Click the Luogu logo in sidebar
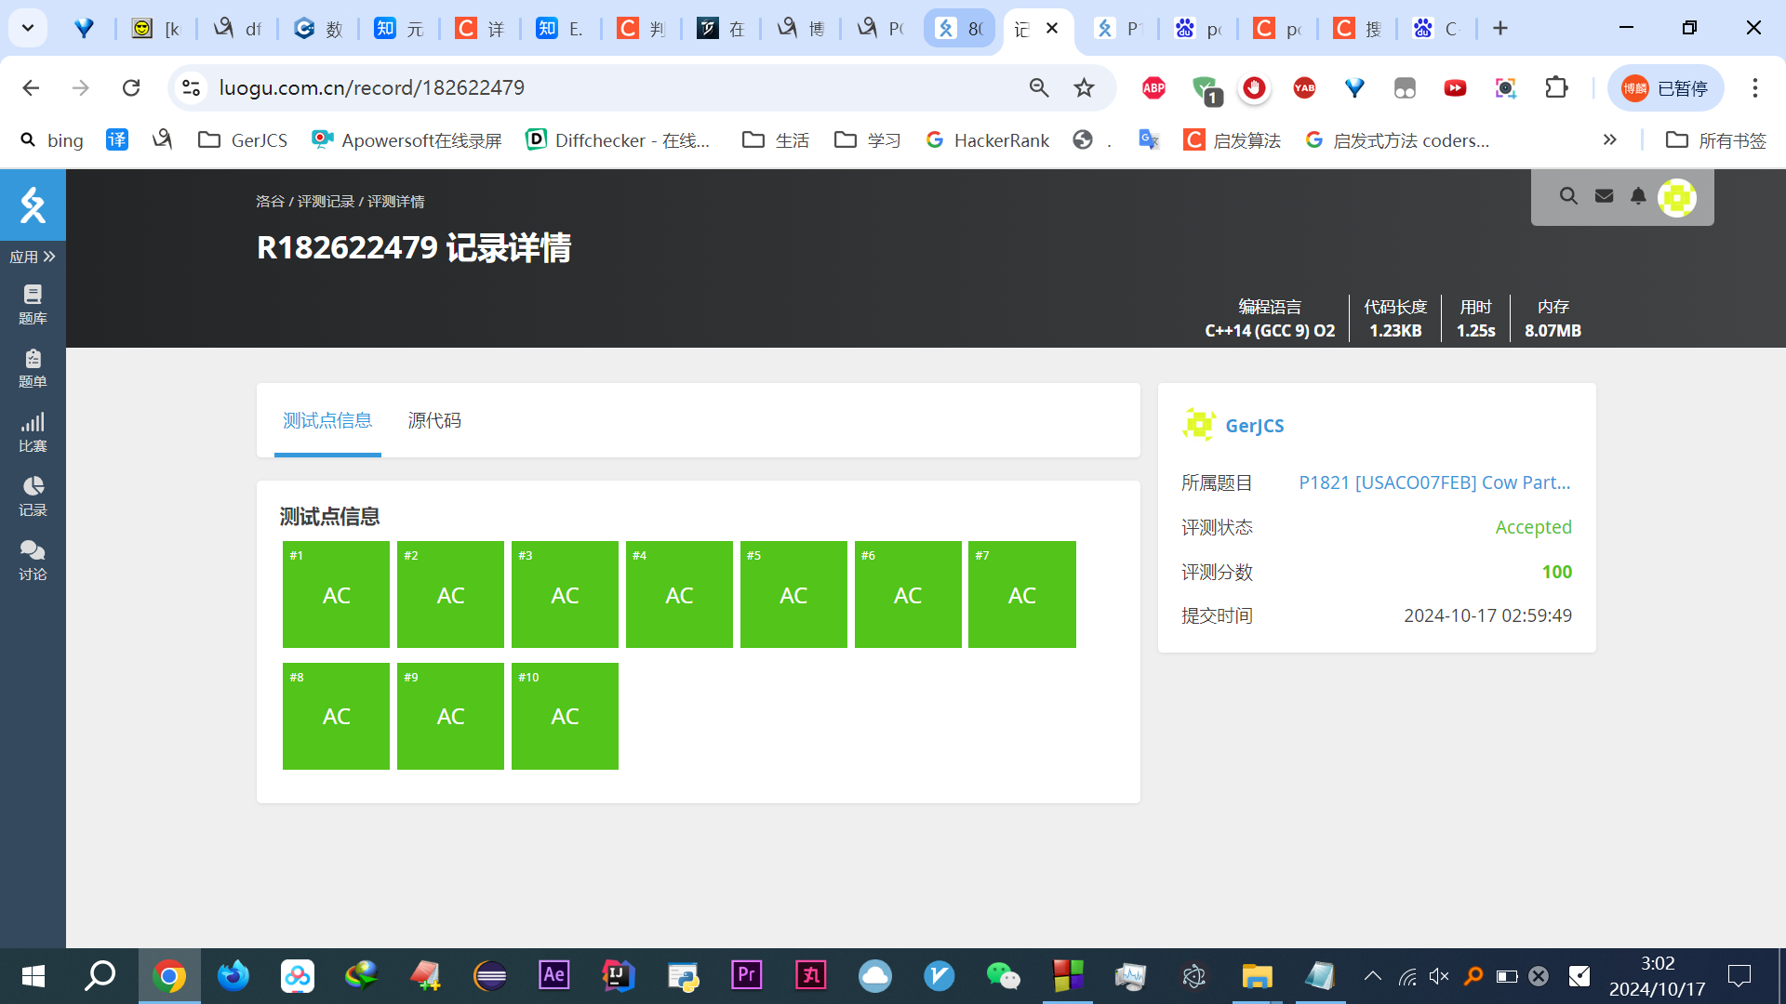 pos(33,205)
